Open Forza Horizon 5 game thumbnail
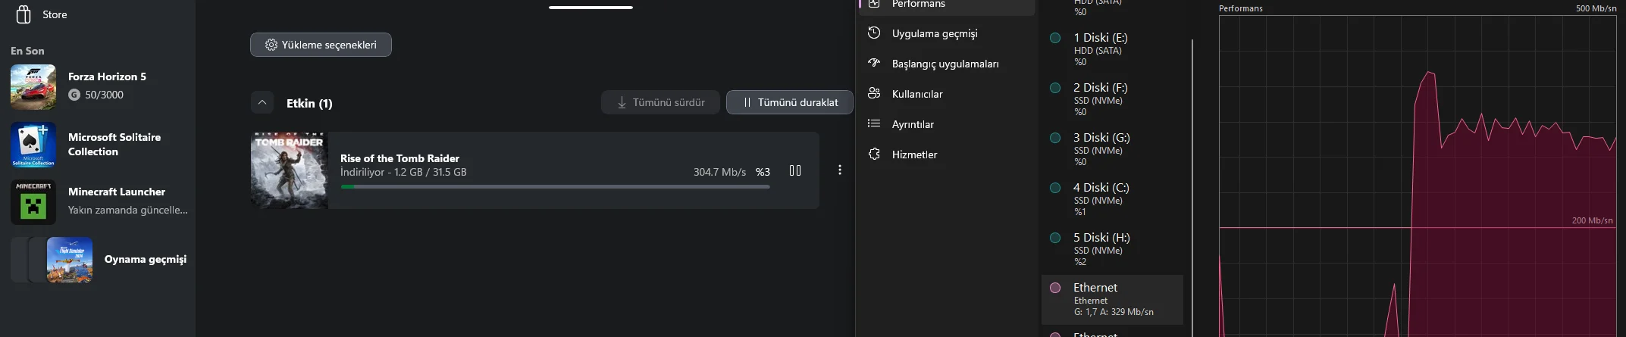This screenshot has width=1626, height=337. (x=33, y=87)
